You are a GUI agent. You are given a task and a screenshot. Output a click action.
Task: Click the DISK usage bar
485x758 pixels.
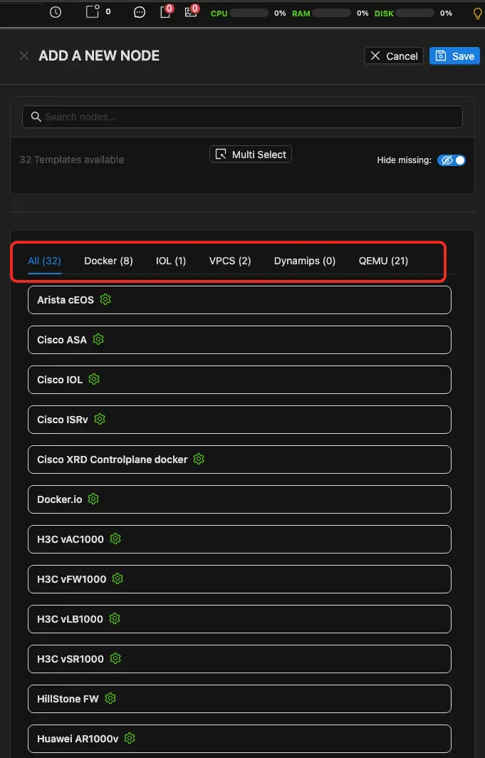(x=414, y=13)
